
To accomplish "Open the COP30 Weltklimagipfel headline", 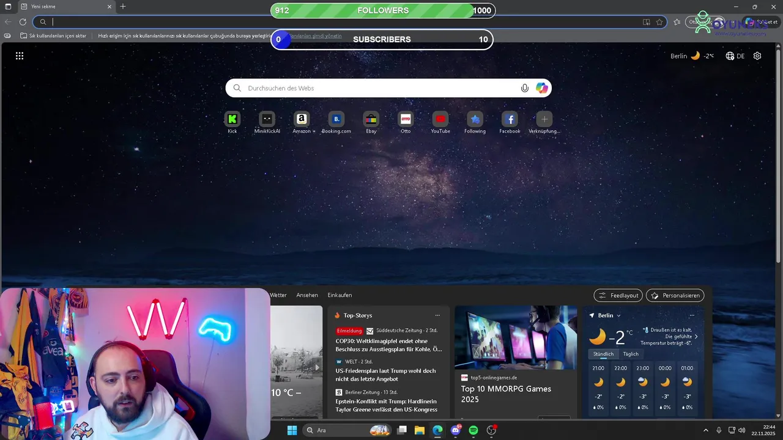I will 388,345.
